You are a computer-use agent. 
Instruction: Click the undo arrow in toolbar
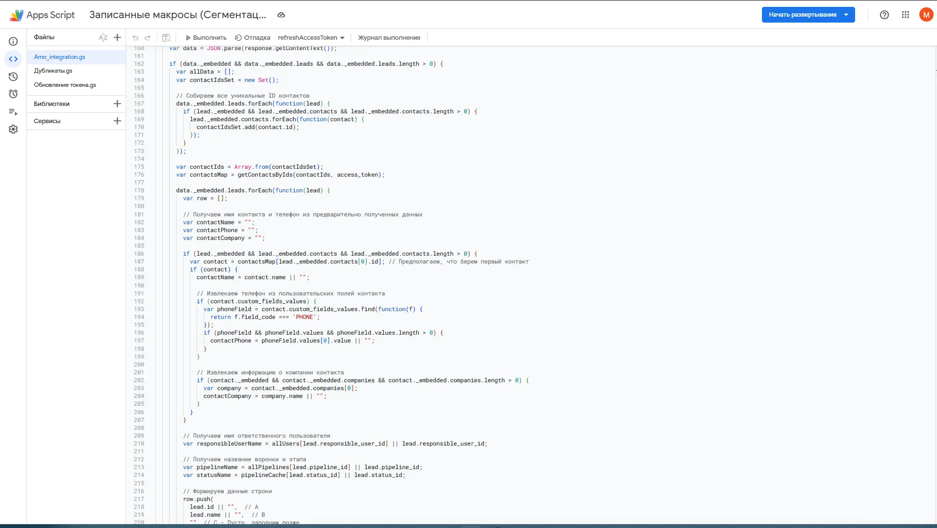click(x=135, y=38)
